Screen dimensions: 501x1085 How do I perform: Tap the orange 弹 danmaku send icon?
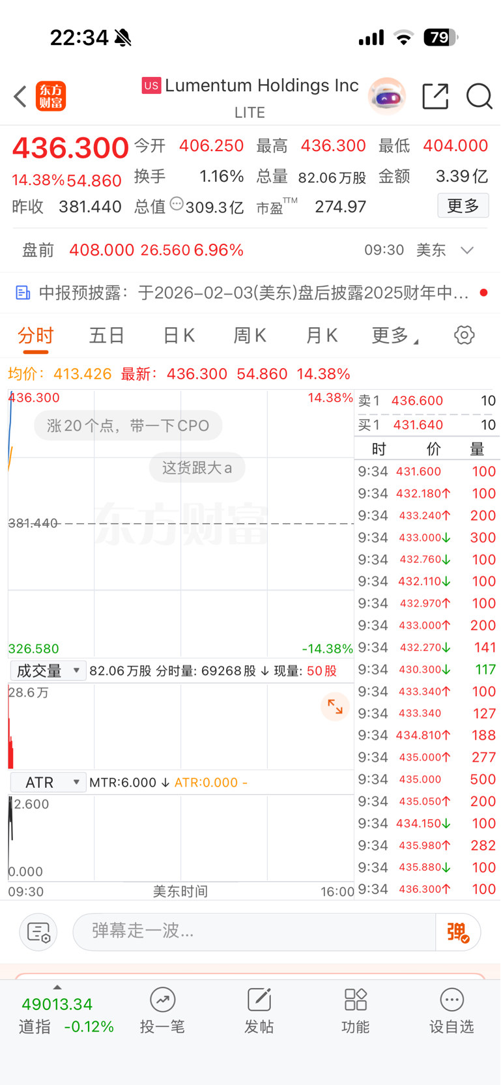(x=458, y=933)
